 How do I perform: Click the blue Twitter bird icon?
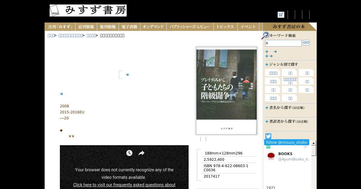pyautogui.click(x=268, y=136)
